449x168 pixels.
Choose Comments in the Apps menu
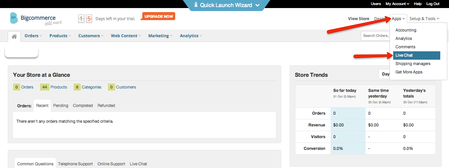[x=417, y=47]
